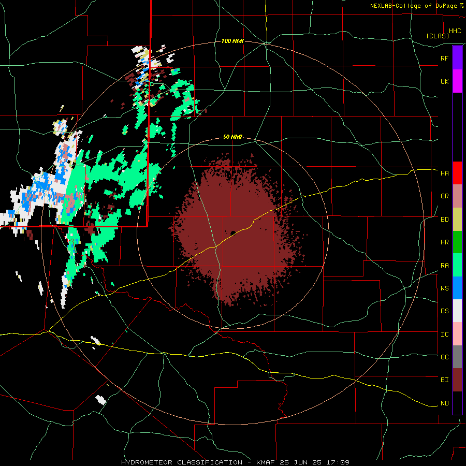Click the ND legend label
The width and height of the screenshot is (466, 466).
coord(444,403)
